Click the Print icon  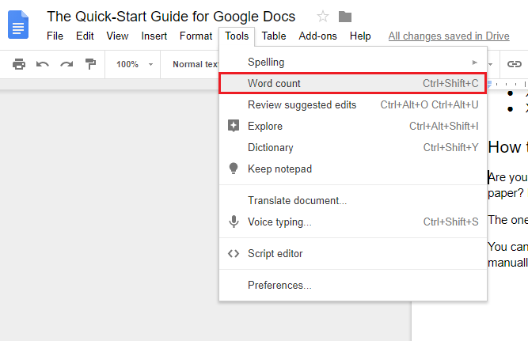pyautogui.click(x=19, y=64)
